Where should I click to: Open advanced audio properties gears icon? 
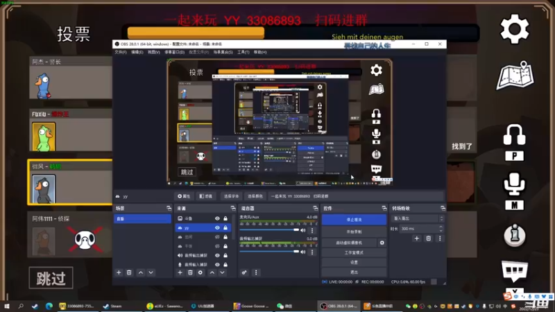pos(244,272)
